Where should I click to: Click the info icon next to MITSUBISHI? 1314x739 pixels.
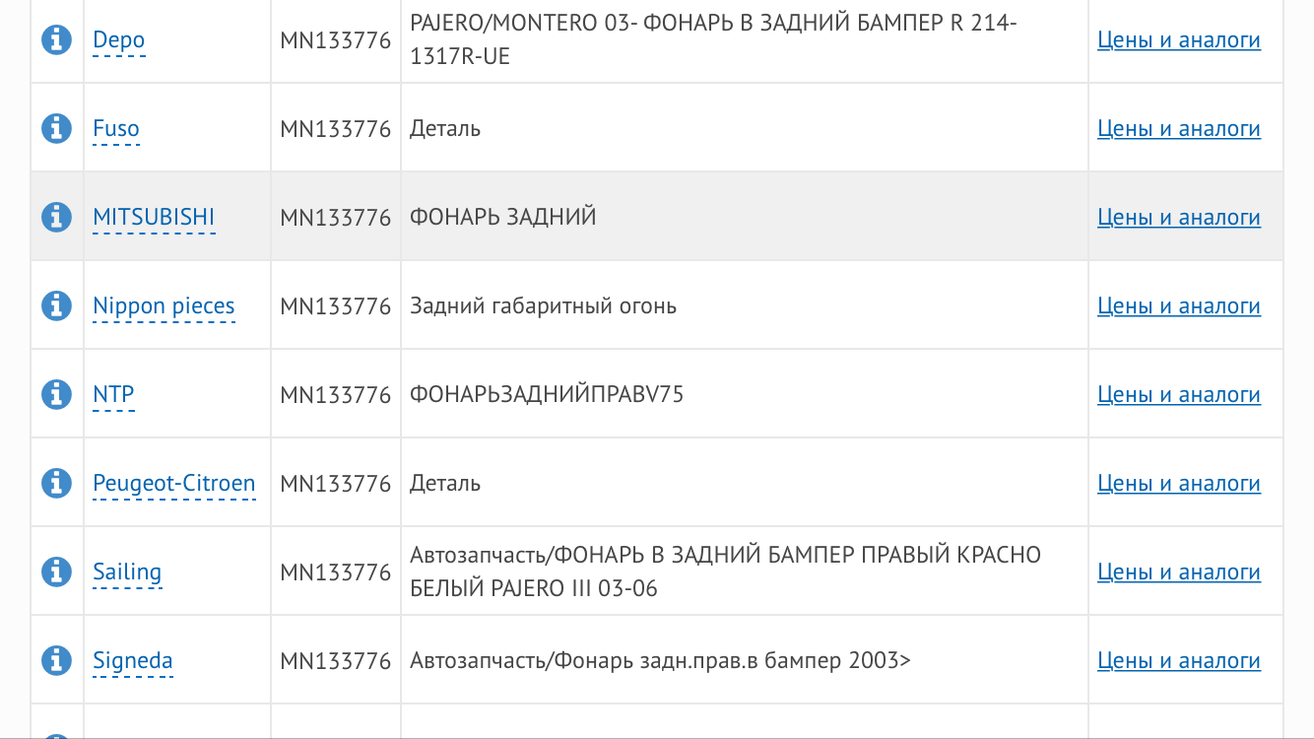coord(57,217)
